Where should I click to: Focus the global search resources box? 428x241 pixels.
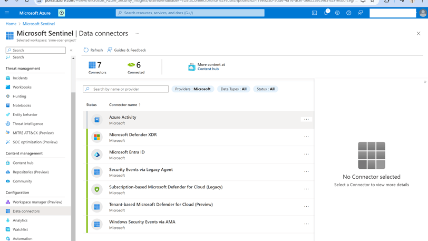coord(190,13)
